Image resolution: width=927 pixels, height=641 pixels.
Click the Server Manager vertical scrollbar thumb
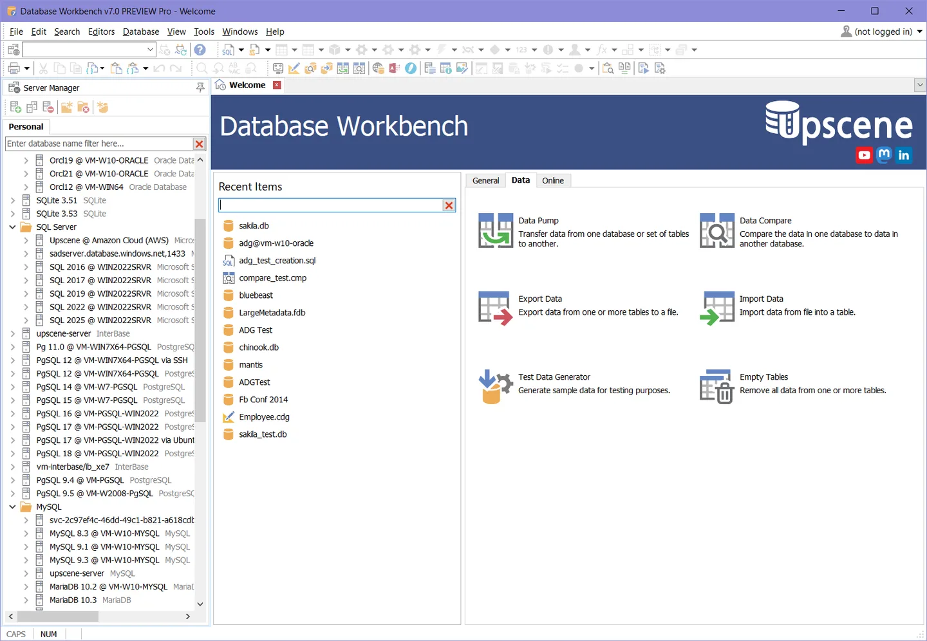(200, 322)
